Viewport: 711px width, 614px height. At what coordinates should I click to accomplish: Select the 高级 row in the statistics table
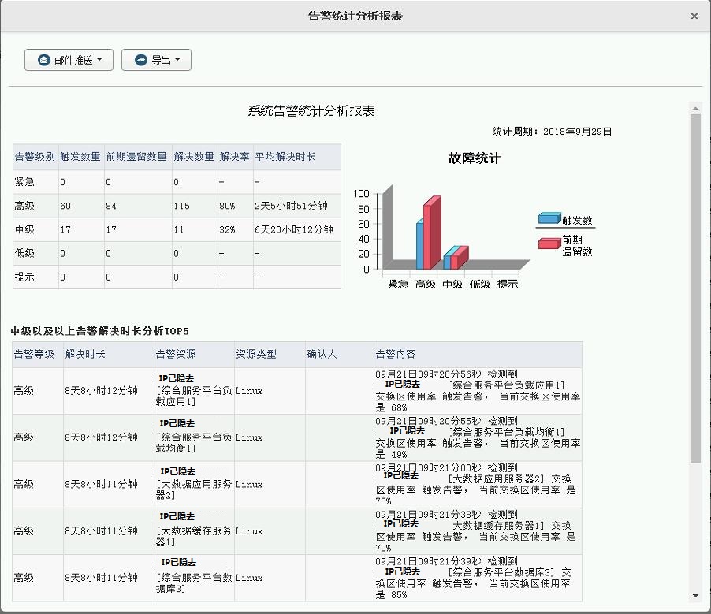pos(158,206)
